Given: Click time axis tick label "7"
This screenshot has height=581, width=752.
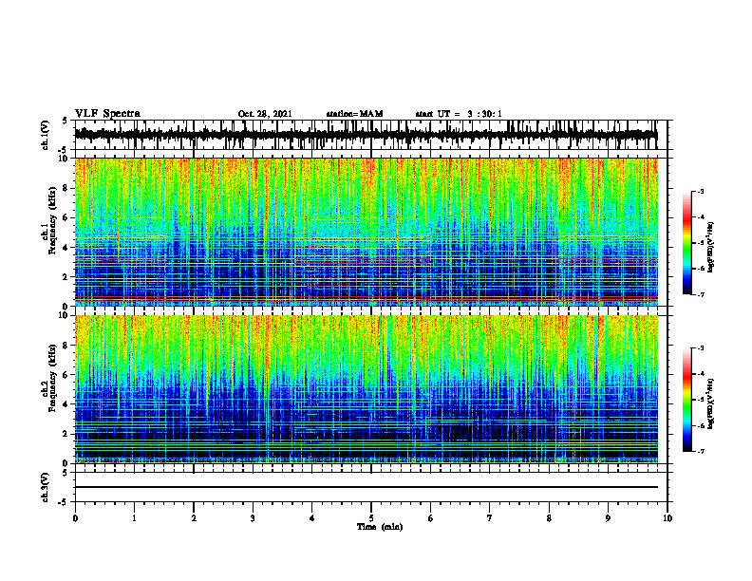Looking at the screenshot, I should click(x=490, y=518).
